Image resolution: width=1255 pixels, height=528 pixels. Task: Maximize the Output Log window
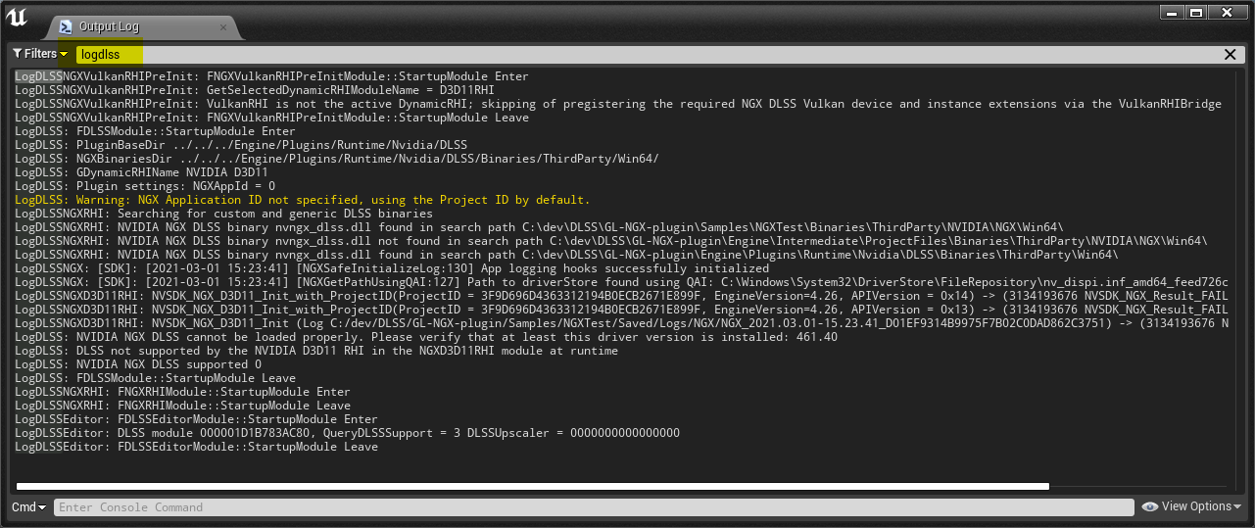[1195, 12]
